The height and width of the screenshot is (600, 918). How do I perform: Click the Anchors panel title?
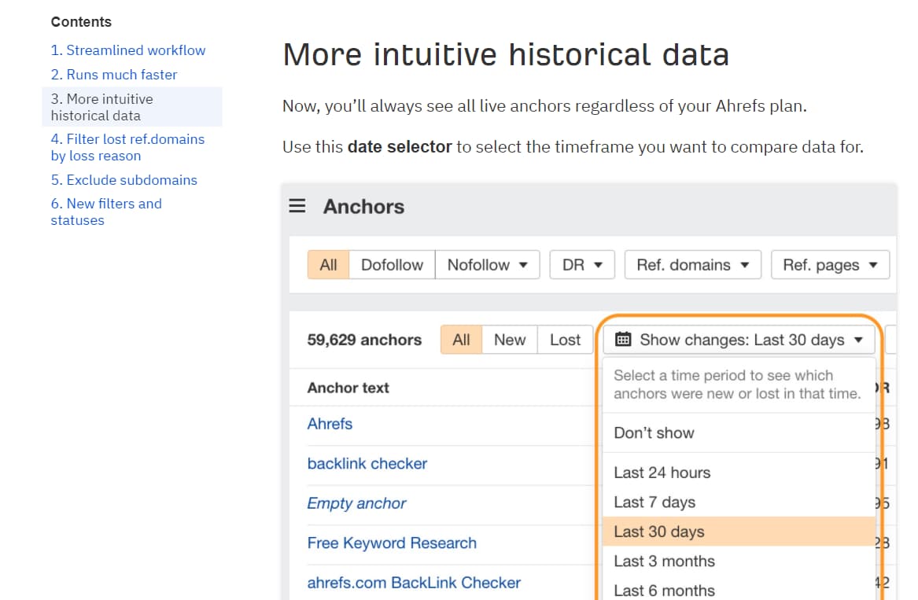363,207
